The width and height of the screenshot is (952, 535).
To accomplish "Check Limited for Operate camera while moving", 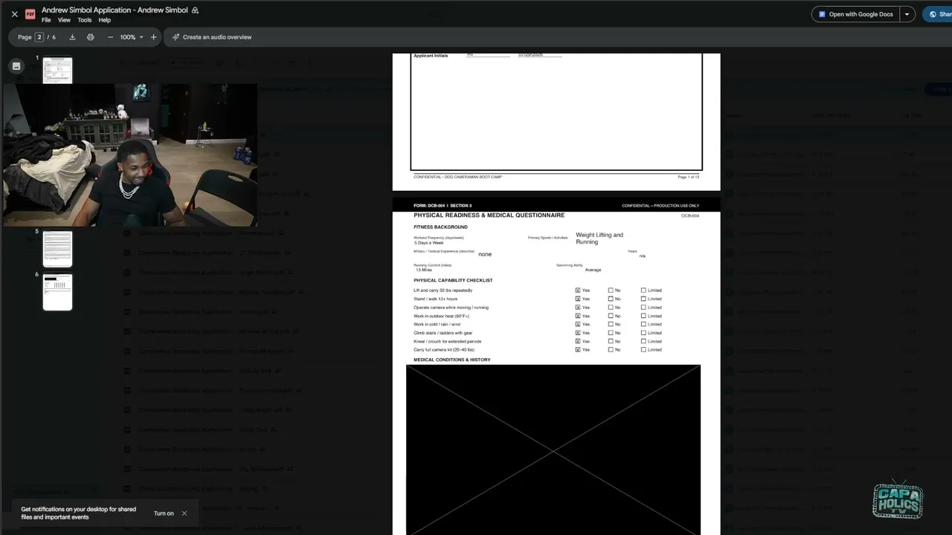I will (643, 308).
